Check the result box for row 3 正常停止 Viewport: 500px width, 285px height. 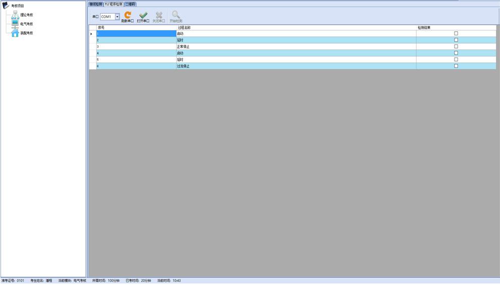(x=456, y=46)
